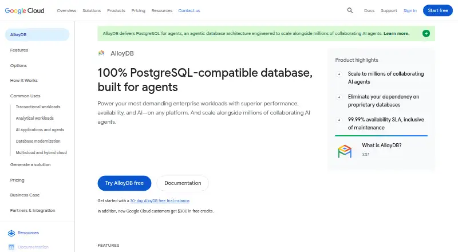The image size is (458, 252).
Task: Click the AlloyDB logo beside the product title
Action: (x=101, y=53)
